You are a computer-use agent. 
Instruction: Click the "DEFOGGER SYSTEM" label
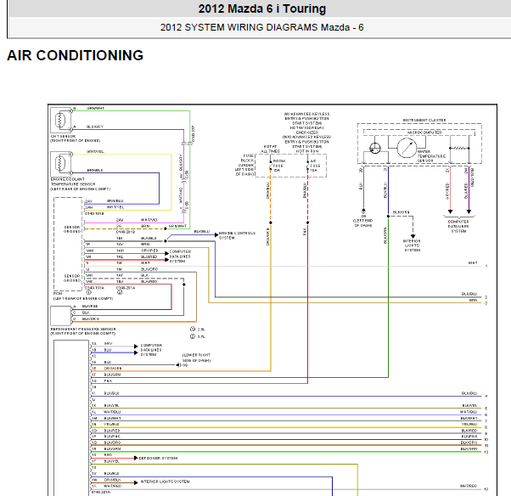(158, 458)
